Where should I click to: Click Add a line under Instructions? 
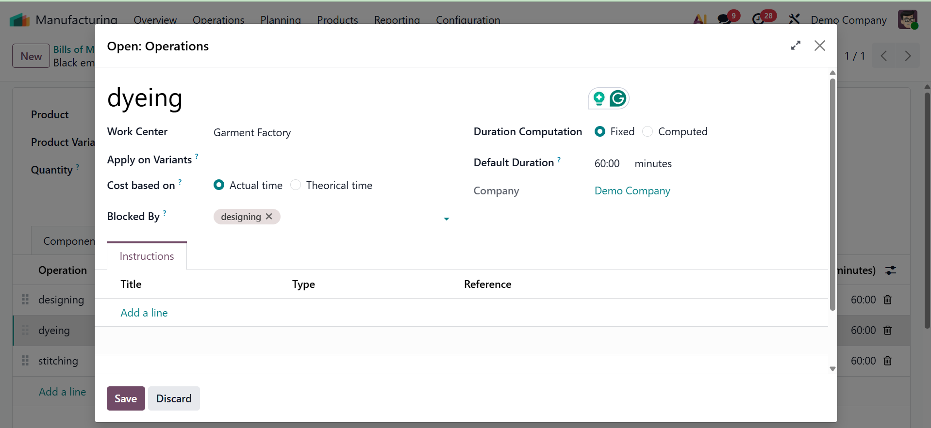pos(144,313)
